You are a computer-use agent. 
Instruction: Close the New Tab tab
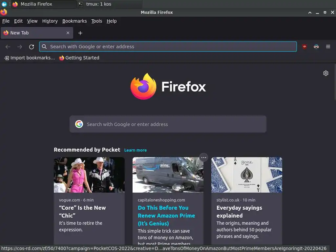click(68, 33)
